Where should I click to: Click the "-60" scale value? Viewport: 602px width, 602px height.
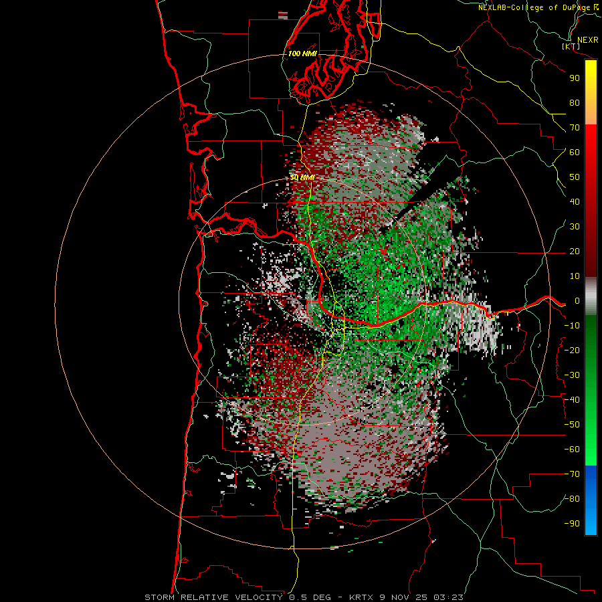tap(572, 449)
